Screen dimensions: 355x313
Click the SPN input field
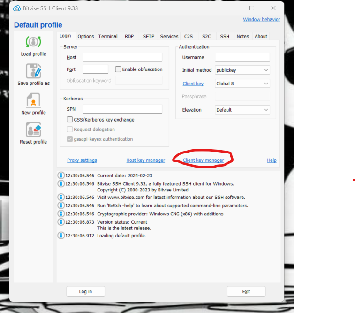(122, 109)
